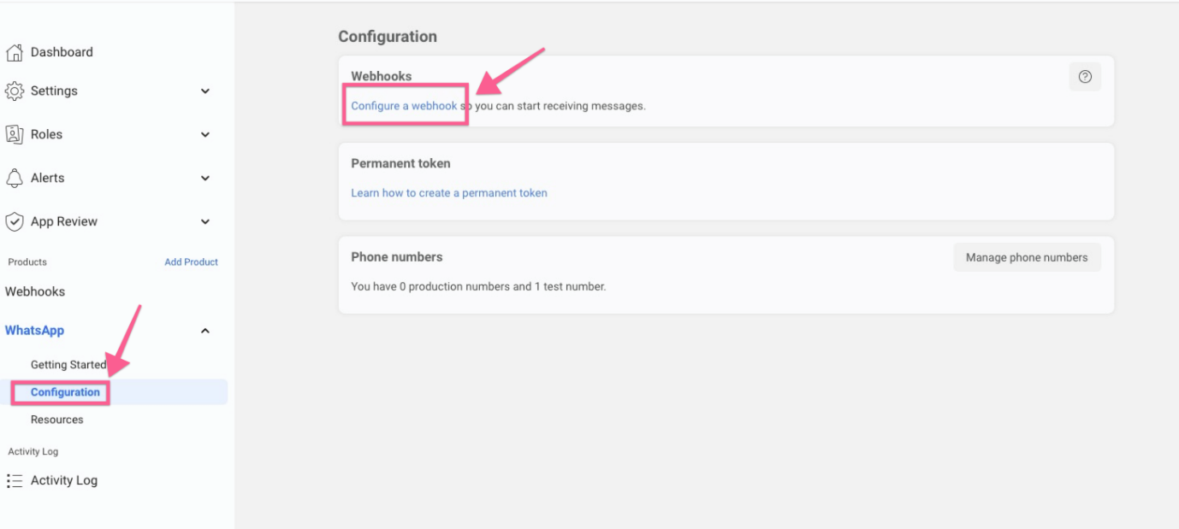The height and width of the screenshot is (529, 1179).
Task: Expand the Roles menu chevron
Action: (x=205, y=135)
